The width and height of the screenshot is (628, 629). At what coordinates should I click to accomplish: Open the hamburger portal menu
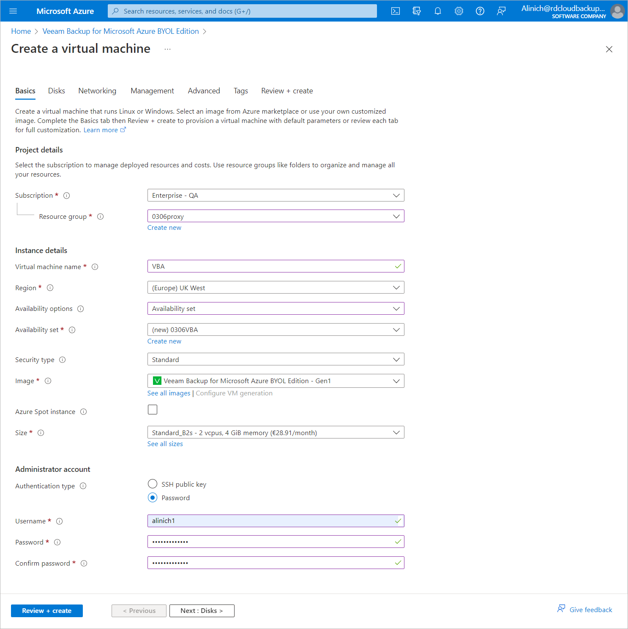click(x=13, y=11)
